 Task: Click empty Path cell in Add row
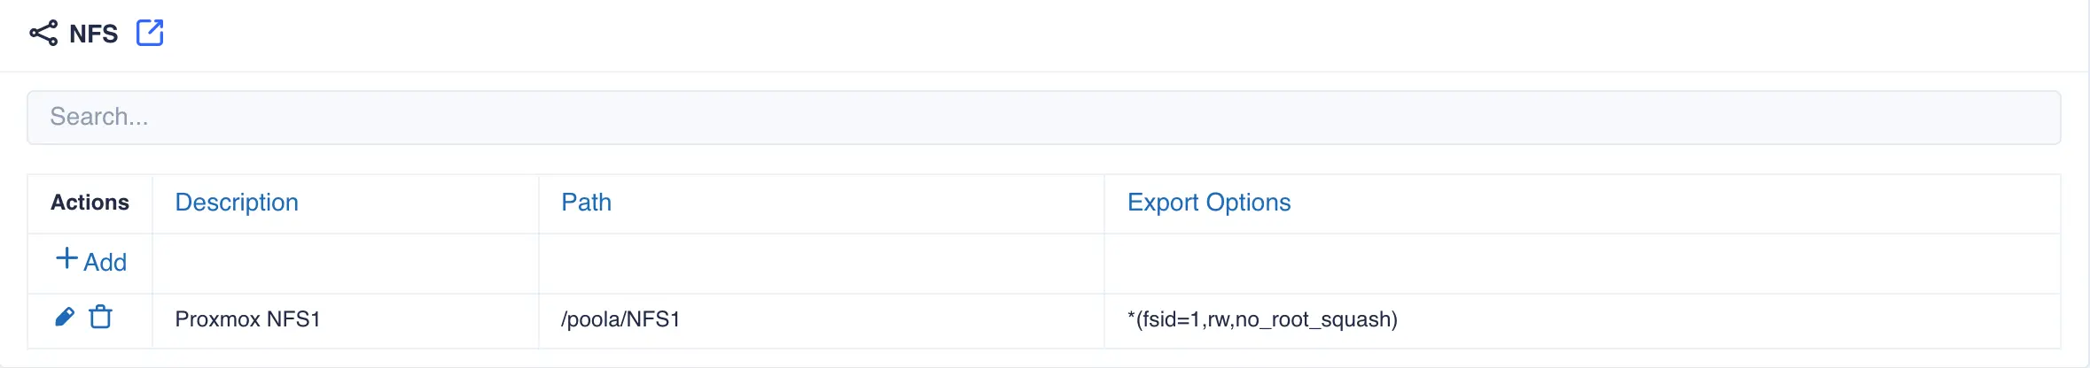821,263
